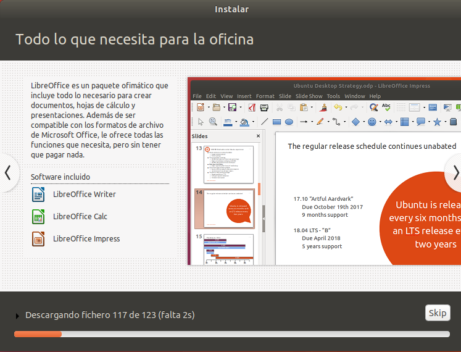Click the Open folder icon in Impress toolbar
The image size is (461, 352).
pyautogui.click(x=217, y=107)
